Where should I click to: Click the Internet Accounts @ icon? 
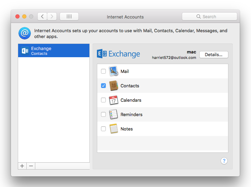[25, 34]
